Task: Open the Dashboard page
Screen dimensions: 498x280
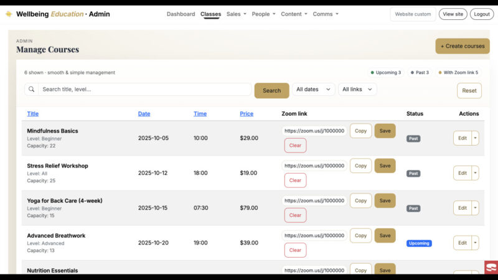Action: [x=181, y=14]
